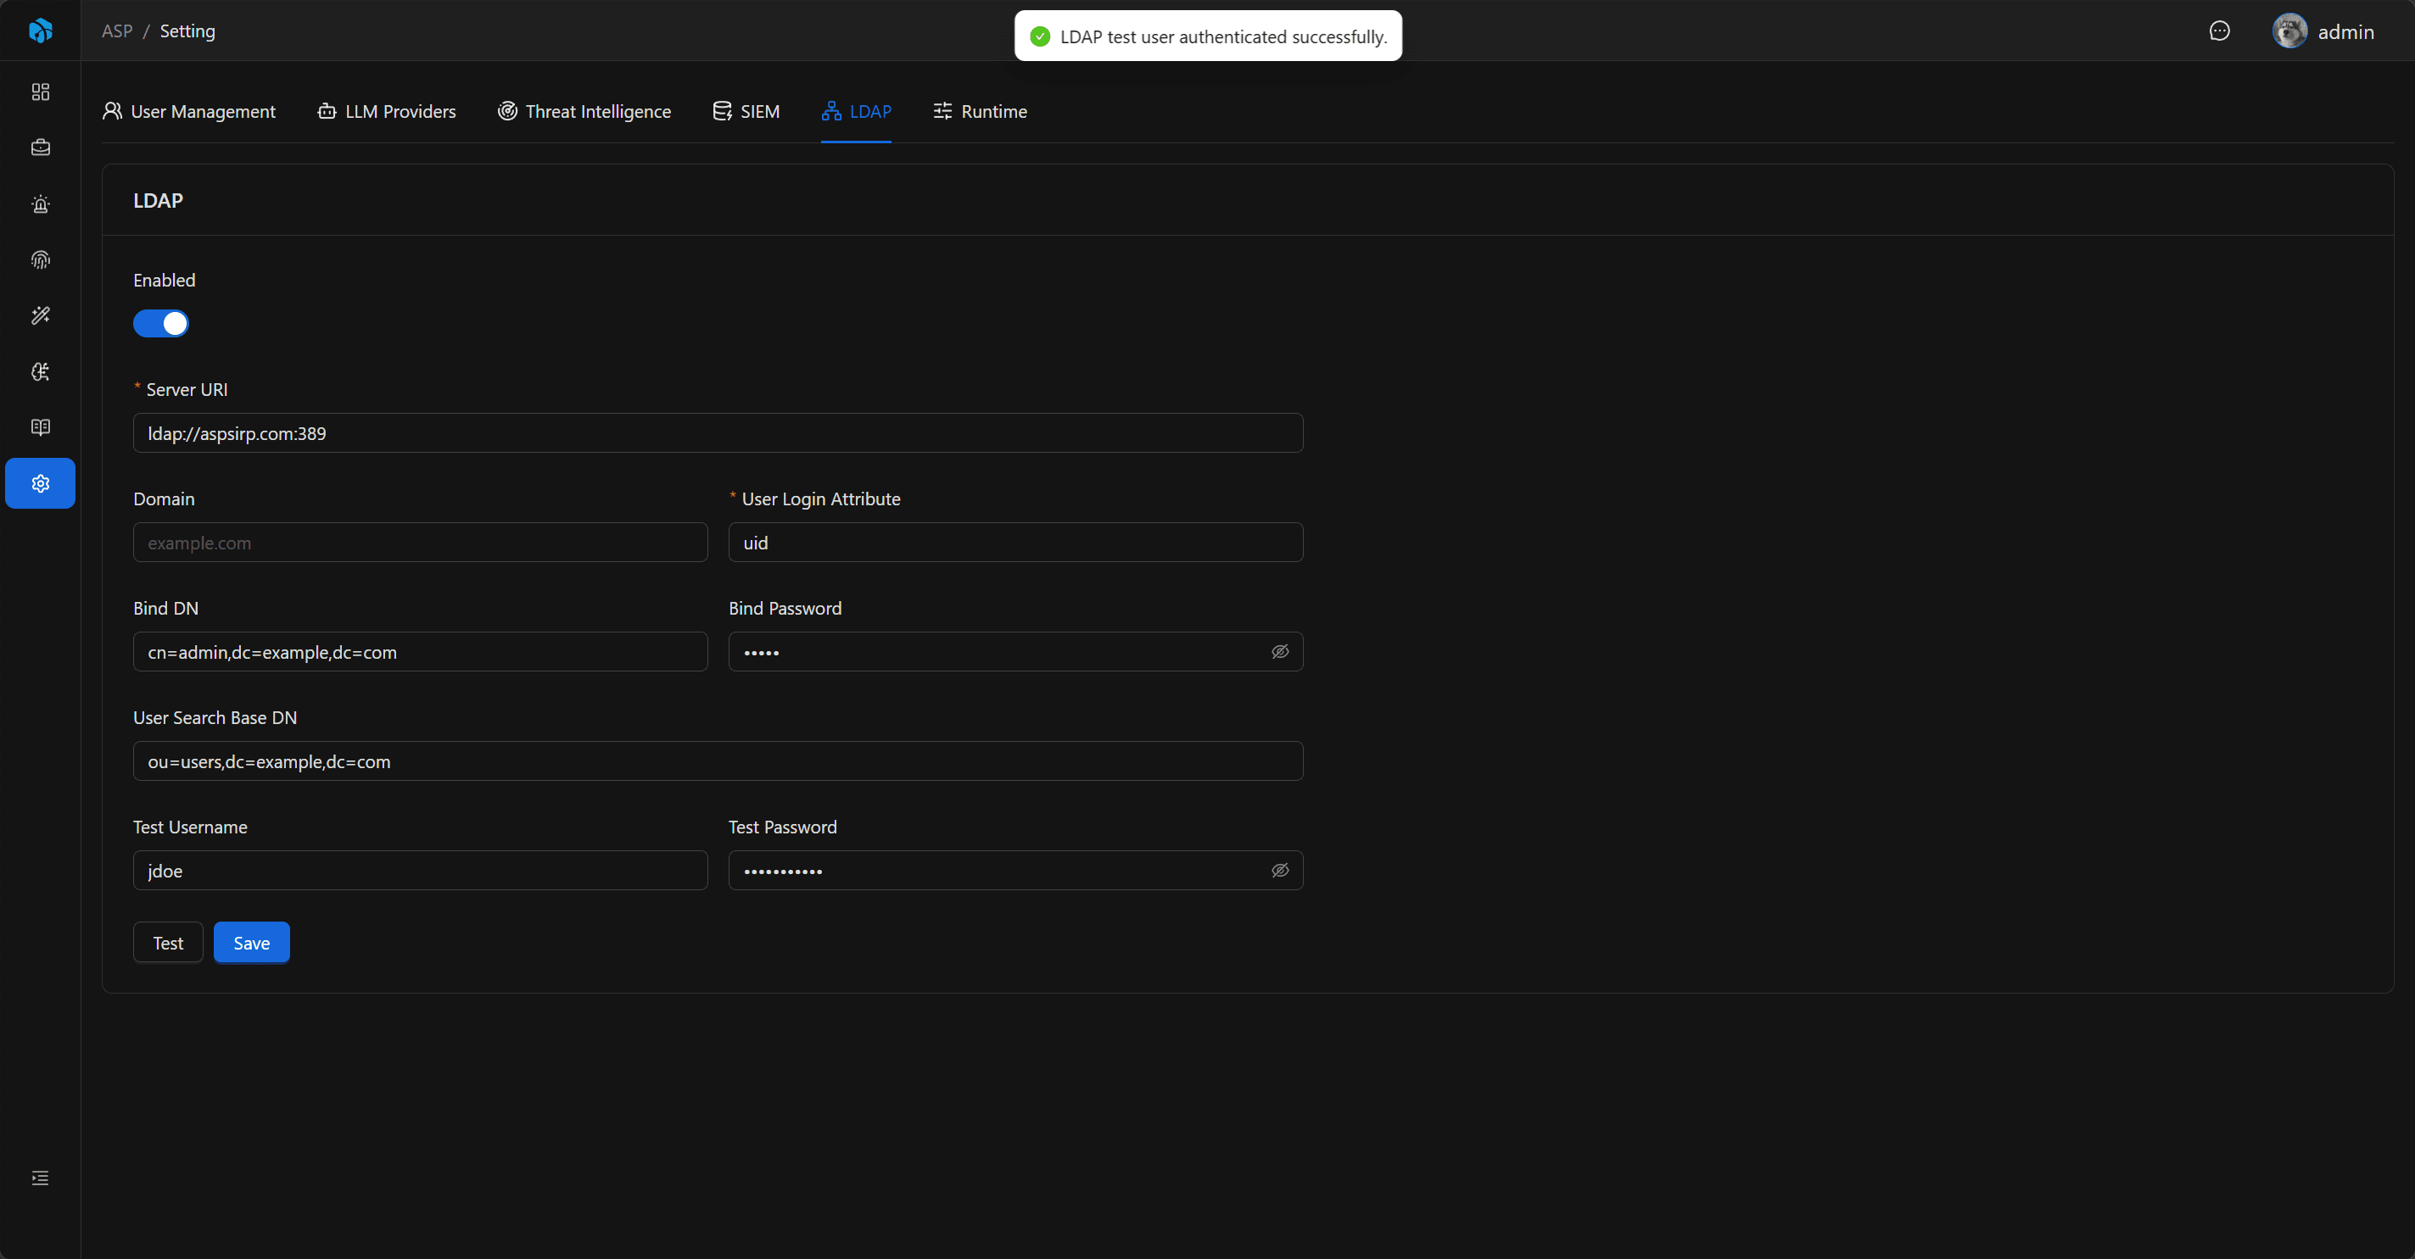Click the 'LDAP test user authenticated successfully.' message

pyautogui.click(x=1223, y=36)
